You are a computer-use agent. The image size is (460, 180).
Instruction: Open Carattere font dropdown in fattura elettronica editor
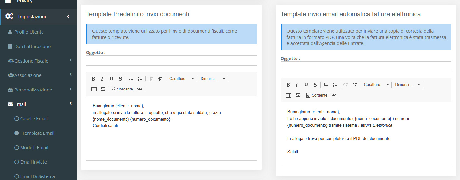click(376, 85)
